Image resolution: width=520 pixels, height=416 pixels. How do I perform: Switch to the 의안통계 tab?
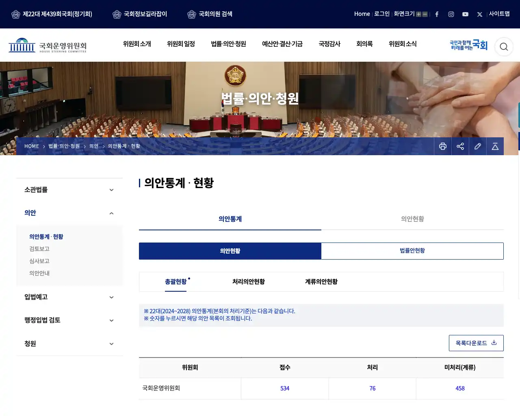click(230, 219)
